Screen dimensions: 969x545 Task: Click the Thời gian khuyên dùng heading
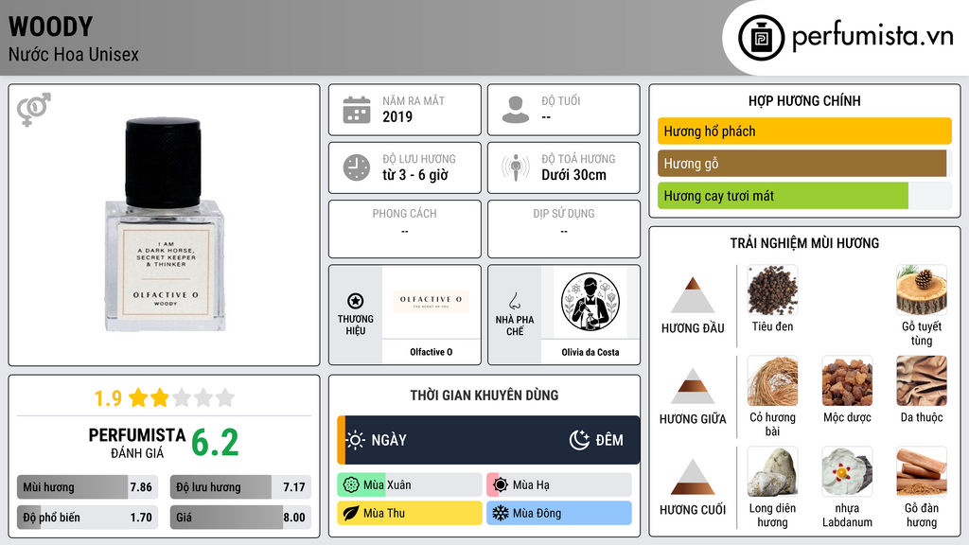click(x=484, y=395)
